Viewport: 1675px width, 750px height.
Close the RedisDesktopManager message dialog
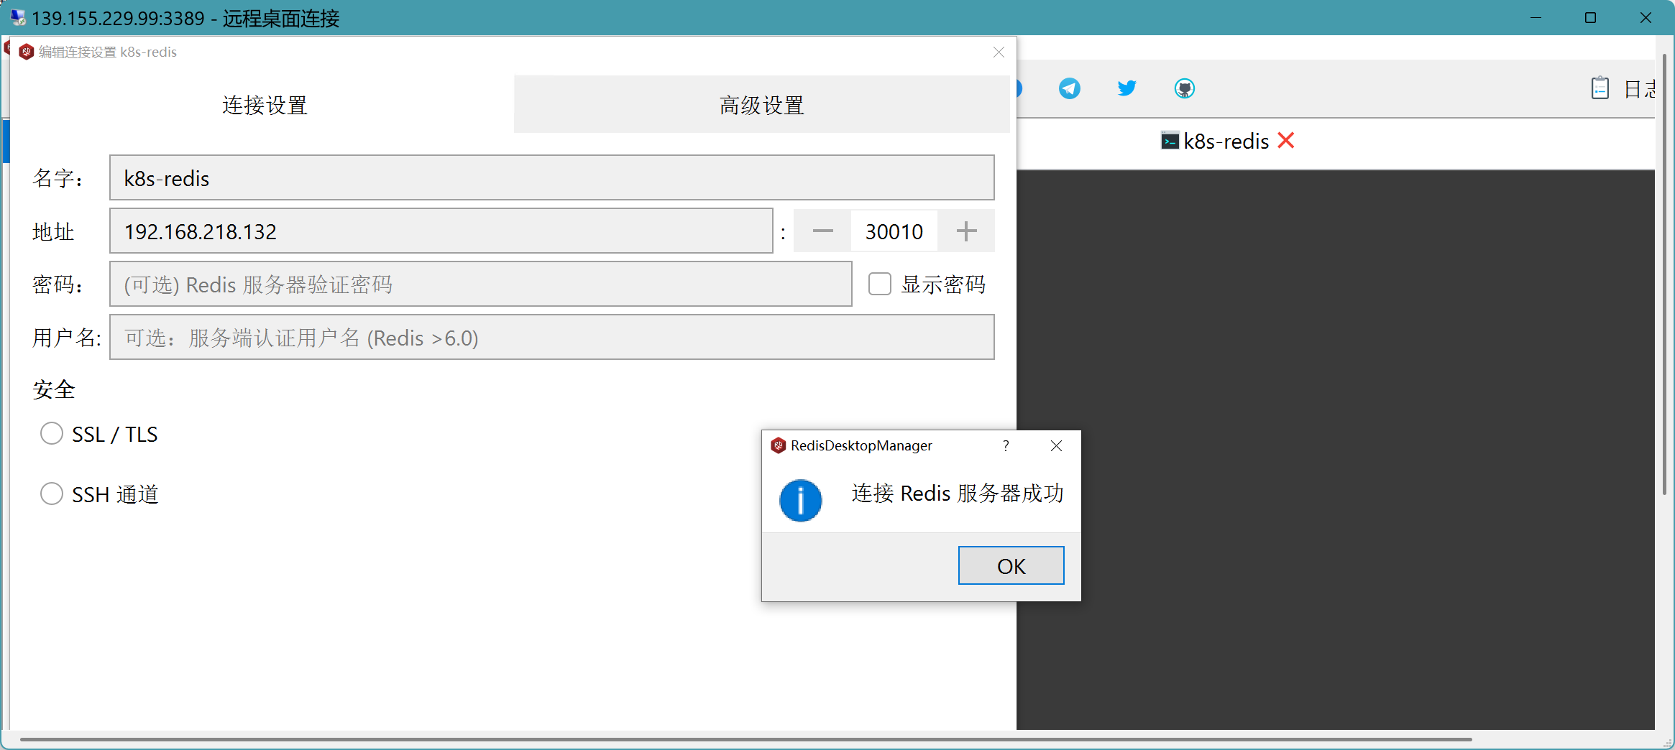[1056, 445]
